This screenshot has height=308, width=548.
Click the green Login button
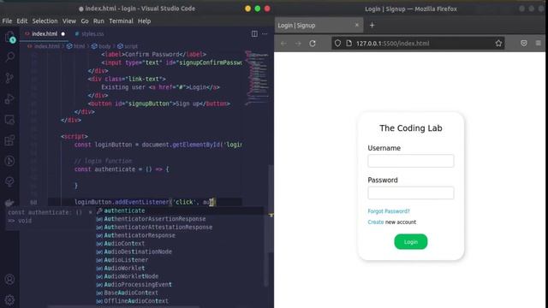click(x=411, y=241)
